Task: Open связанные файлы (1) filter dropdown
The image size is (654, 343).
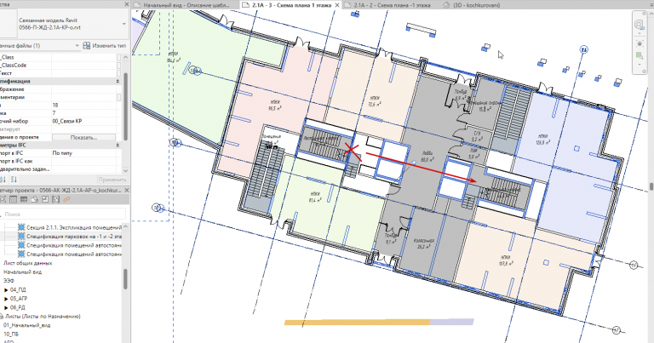Action: pyautogui.click(x=77, y=45)
